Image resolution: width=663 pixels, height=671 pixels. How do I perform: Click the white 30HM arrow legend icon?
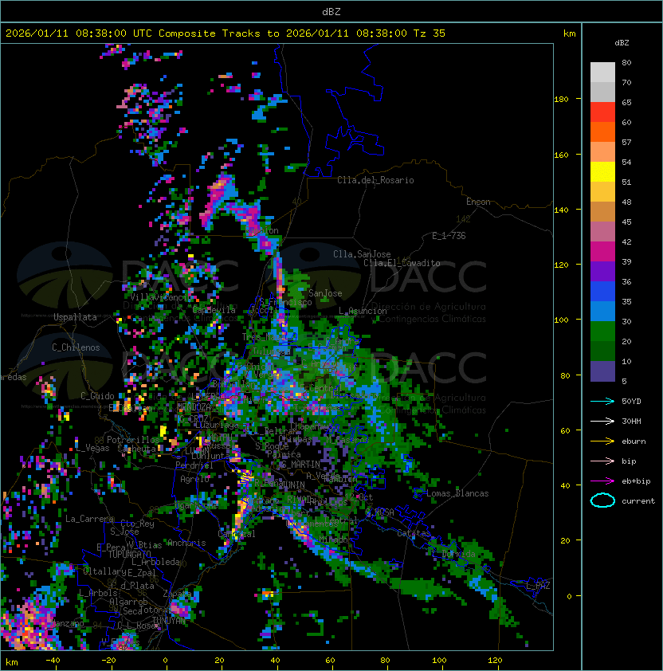coord(602,421)
